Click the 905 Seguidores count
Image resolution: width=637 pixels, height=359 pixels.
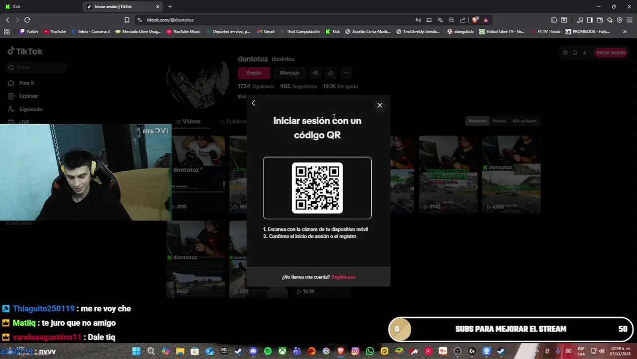299,86
